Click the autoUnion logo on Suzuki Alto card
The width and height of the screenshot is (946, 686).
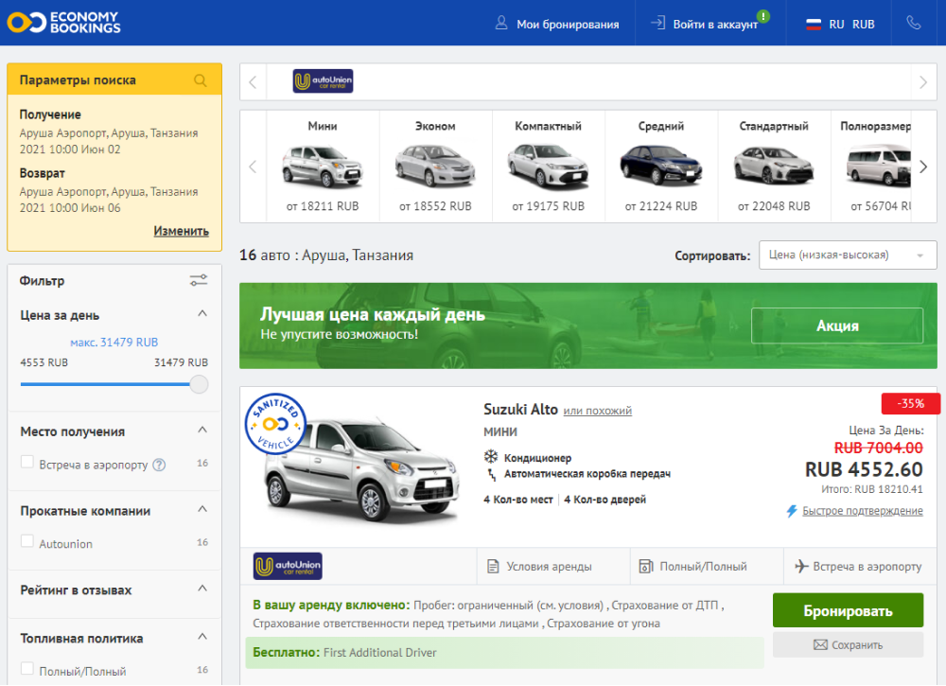pyautogui.click(x=288, y=566)
